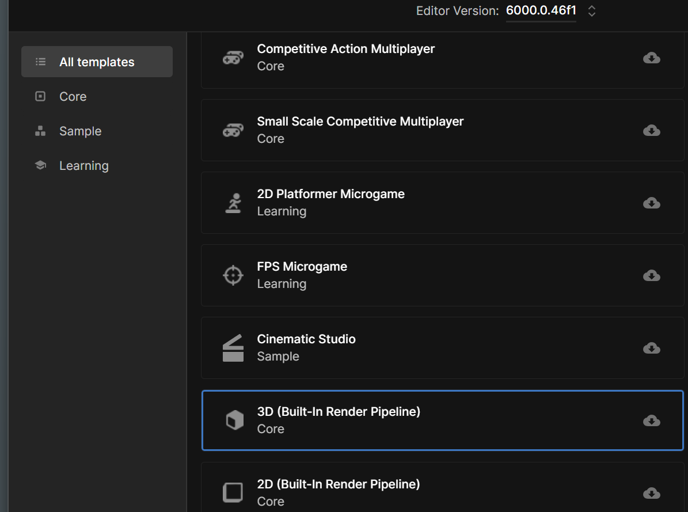This screenshot has height=512, width=688.
Task: Select 3D (Built-In Render Pipeline) title
Action: click(x=339, y=411)
